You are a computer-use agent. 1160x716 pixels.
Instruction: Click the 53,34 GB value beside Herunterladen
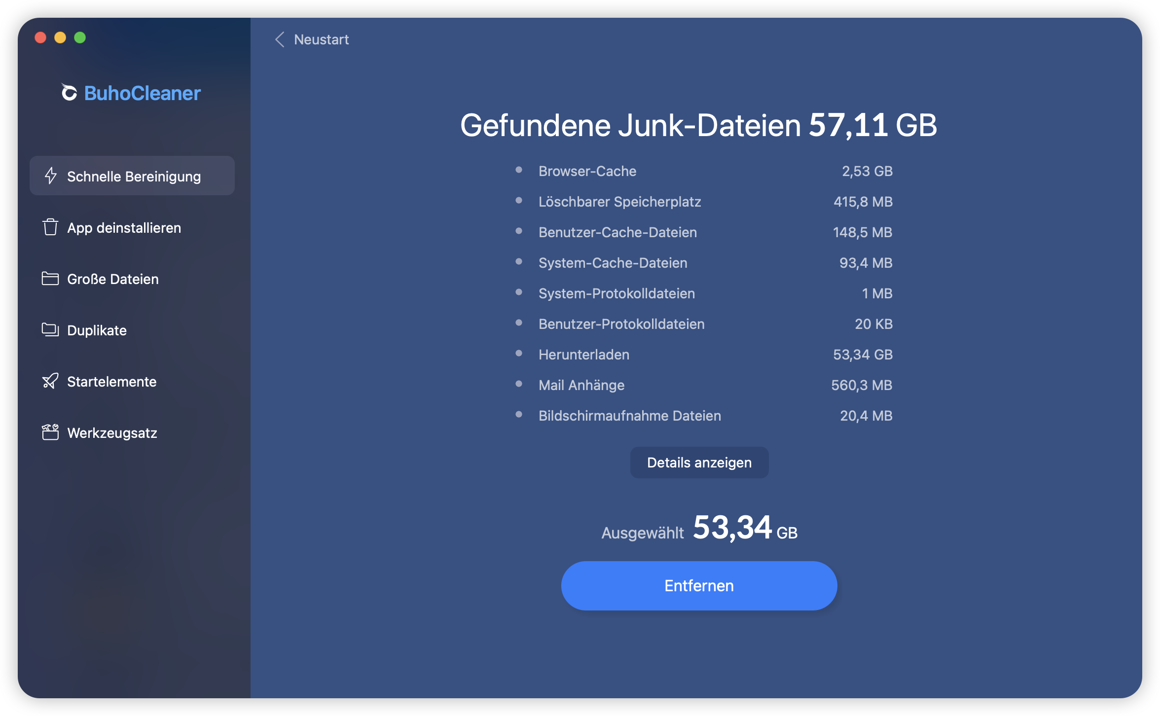[863, 355]
